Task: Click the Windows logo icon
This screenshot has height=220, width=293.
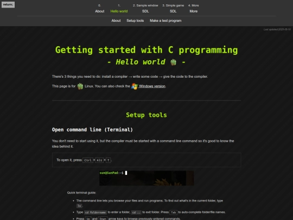Action: point(135,86)
